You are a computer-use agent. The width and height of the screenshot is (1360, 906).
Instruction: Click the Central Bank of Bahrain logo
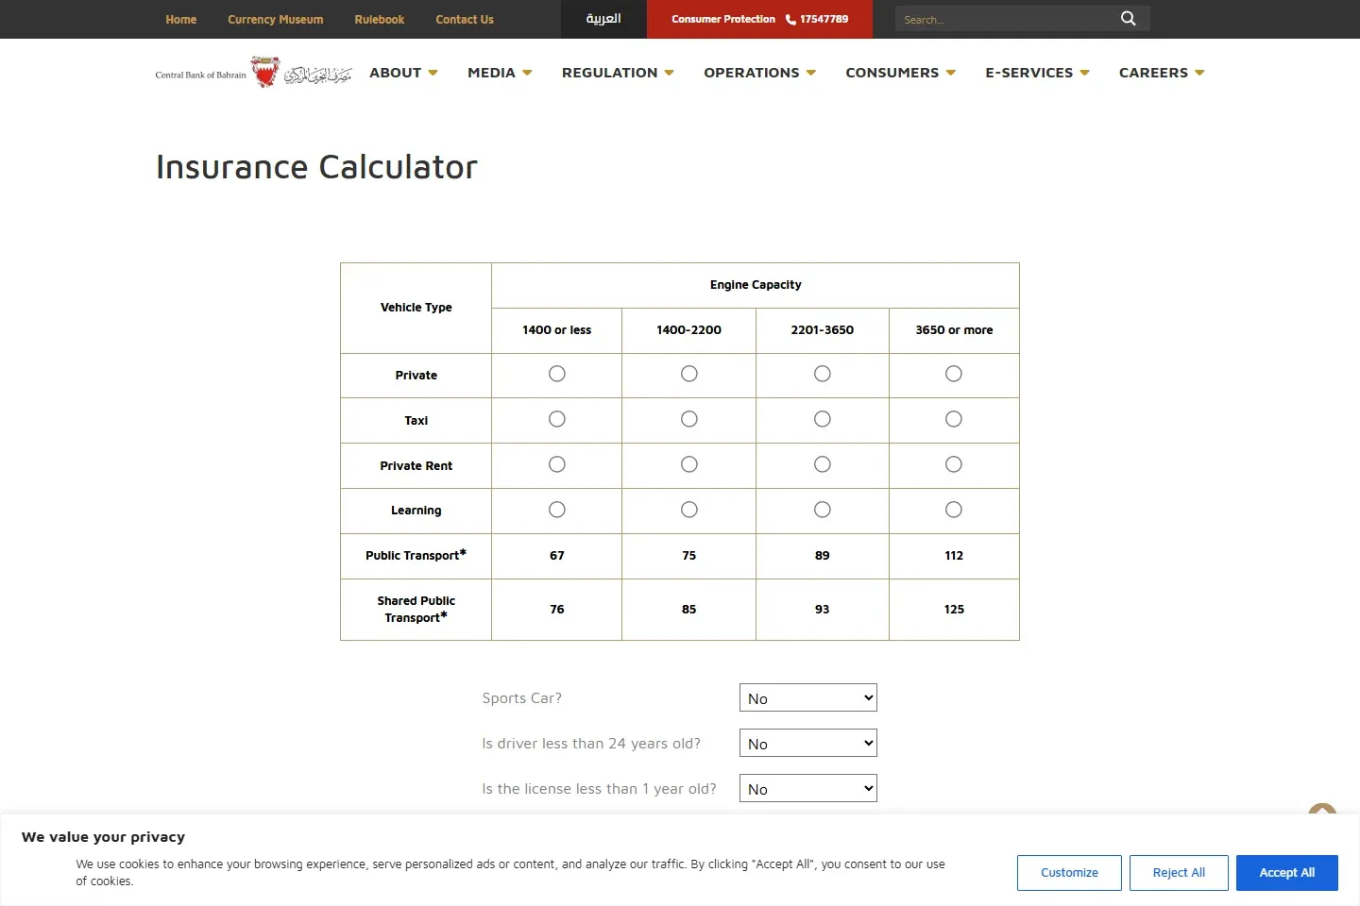[x=253, y=73]
